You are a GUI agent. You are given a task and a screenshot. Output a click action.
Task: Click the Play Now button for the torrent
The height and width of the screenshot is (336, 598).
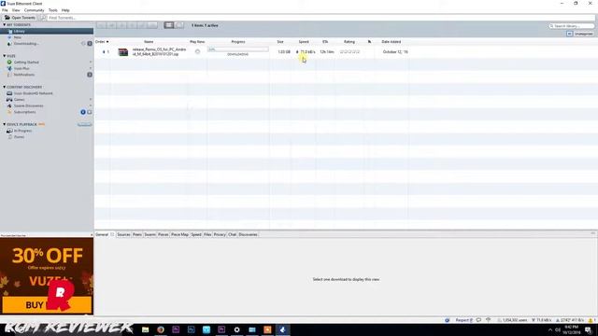pyautogui.click(x=197, y=51)
